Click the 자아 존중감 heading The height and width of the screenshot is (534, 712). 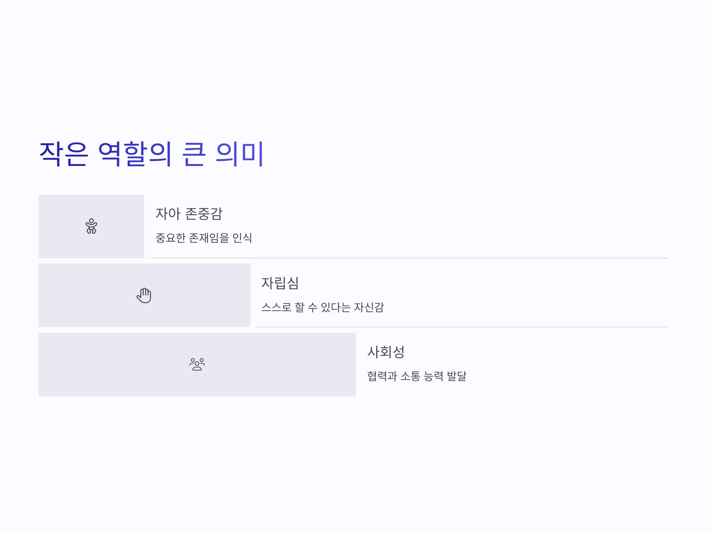pos(189,214)
